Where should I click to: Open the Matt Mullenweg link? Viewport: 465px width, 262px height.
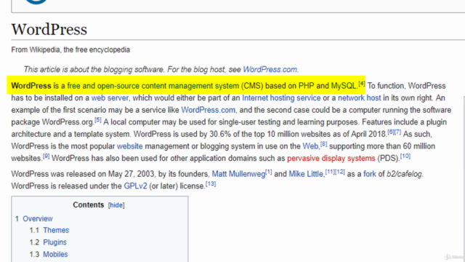238,174
